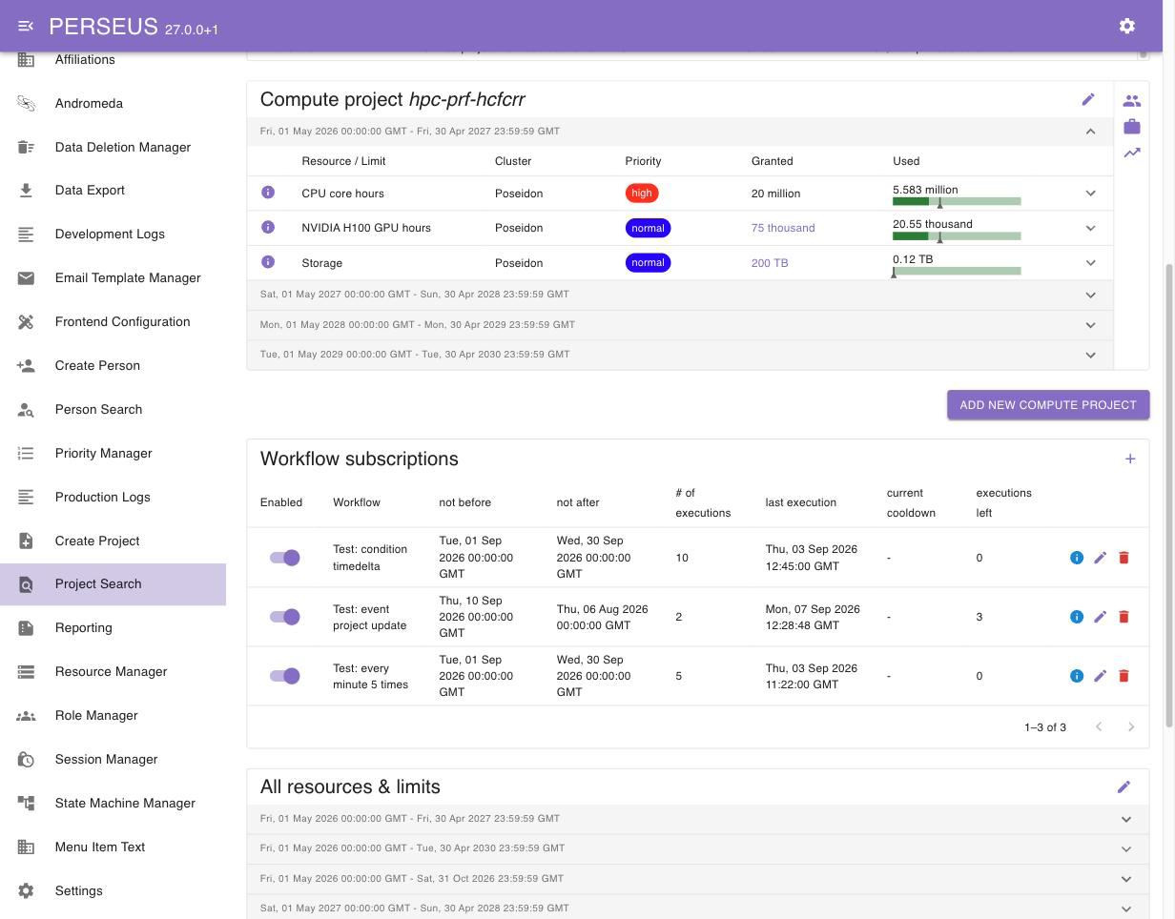
Task: Open Frontend Configuration in the sidebar
Action: [x=113, y=321]
